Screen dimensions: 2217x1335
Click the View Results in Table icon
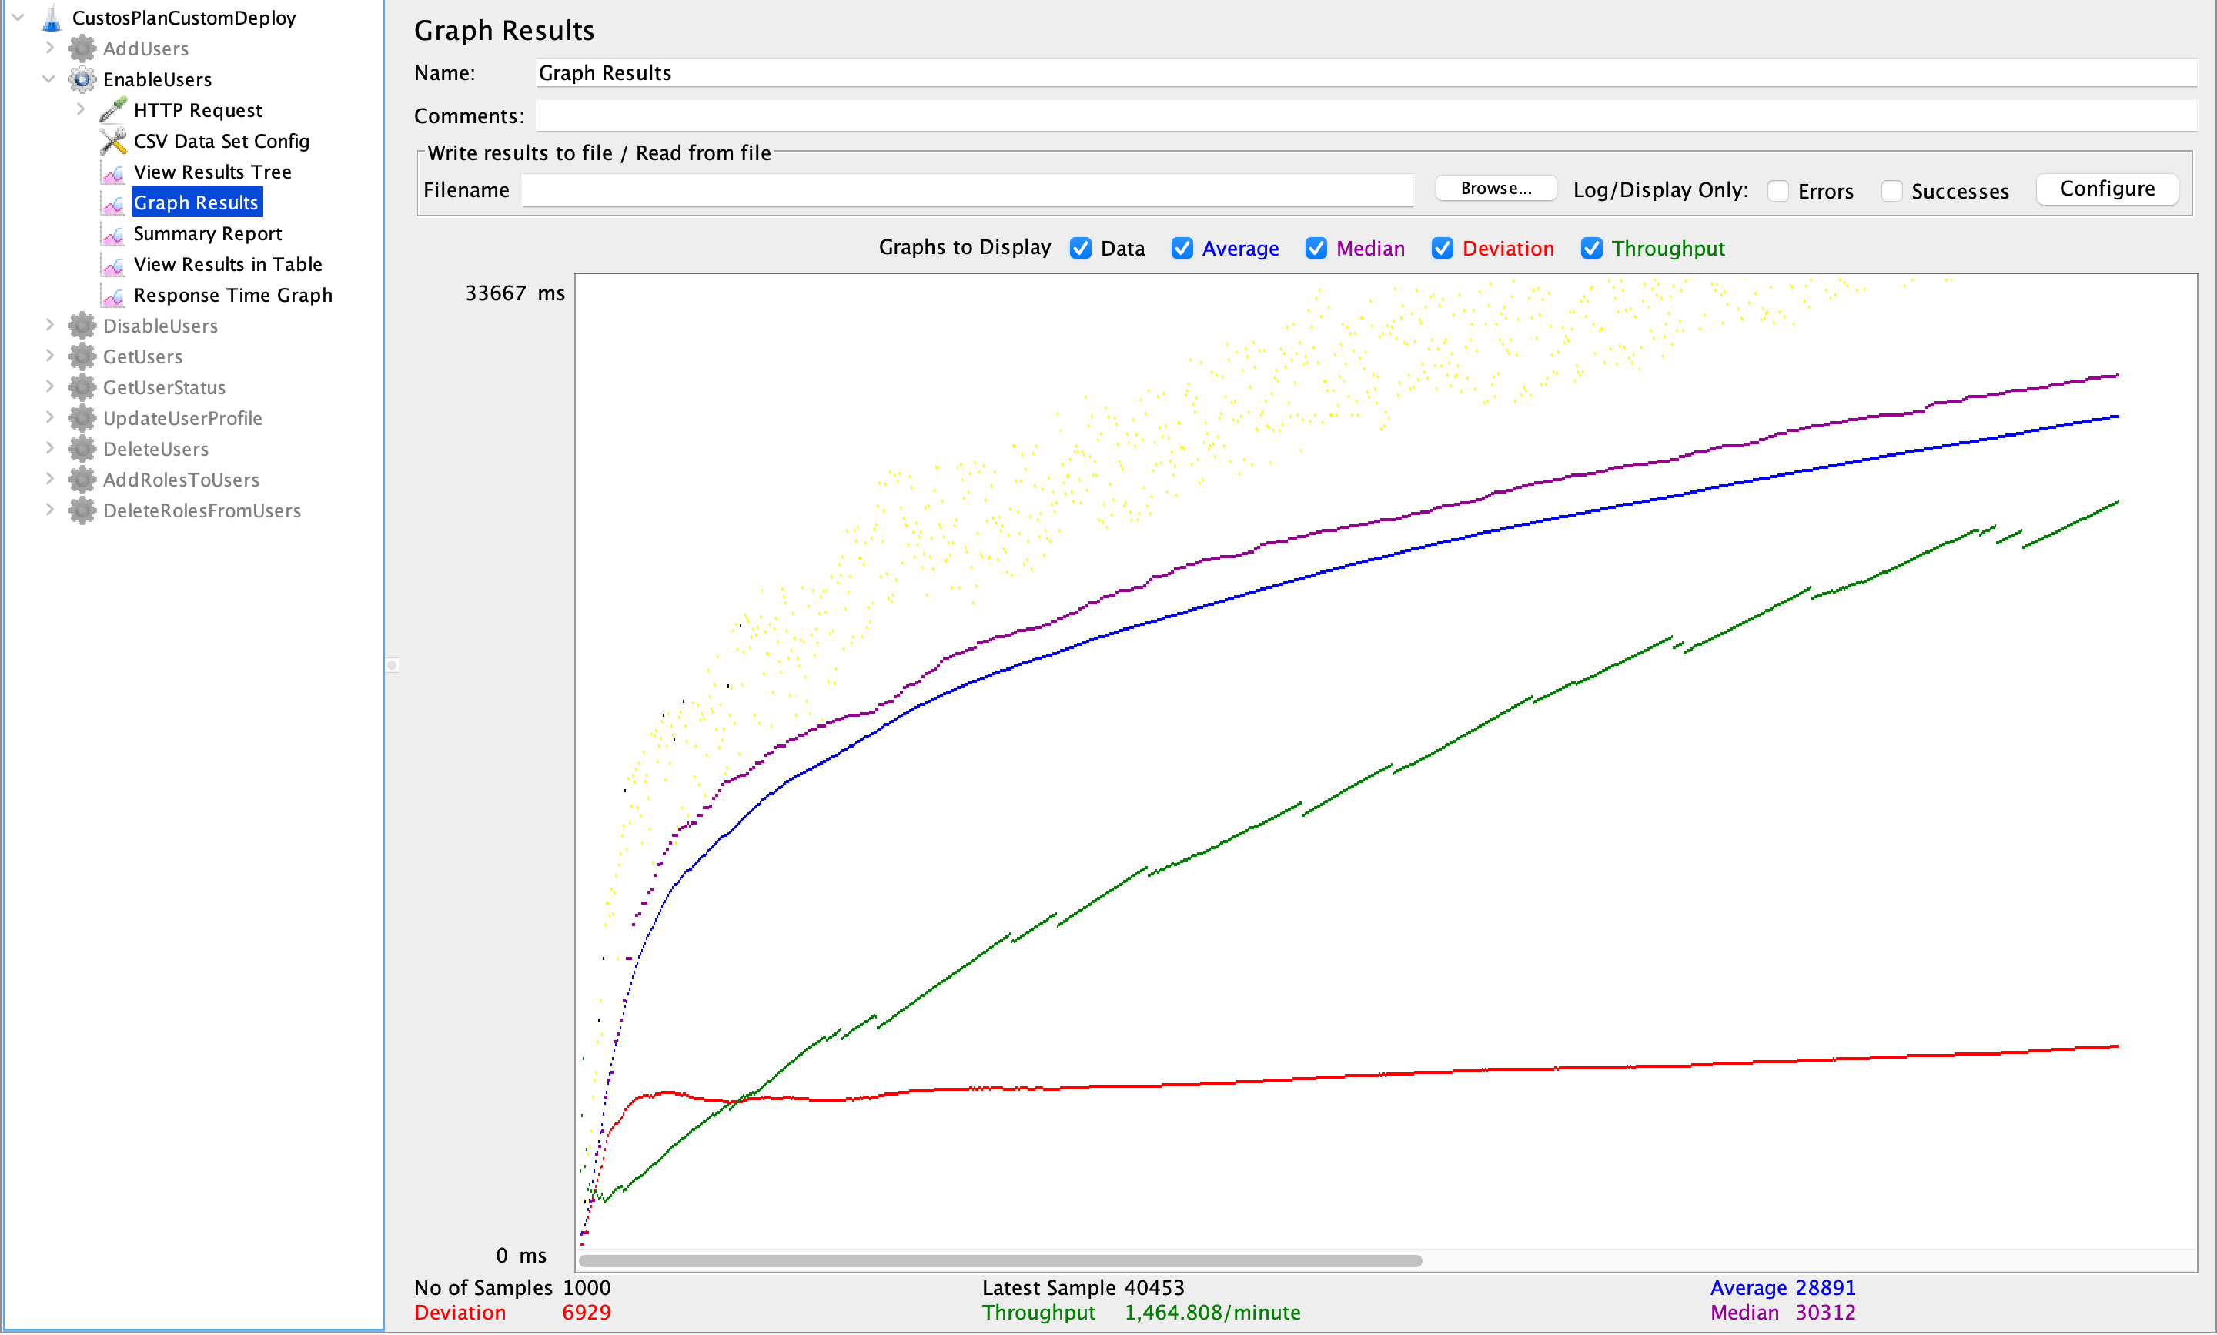[x=111, y=265]
